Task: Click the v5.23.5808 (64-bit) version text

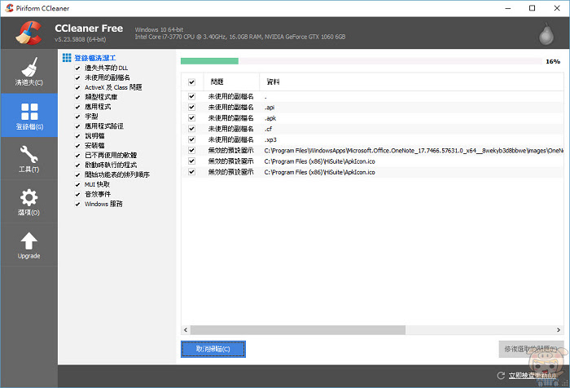Action: pyautogui.click(x=81, y=39)
